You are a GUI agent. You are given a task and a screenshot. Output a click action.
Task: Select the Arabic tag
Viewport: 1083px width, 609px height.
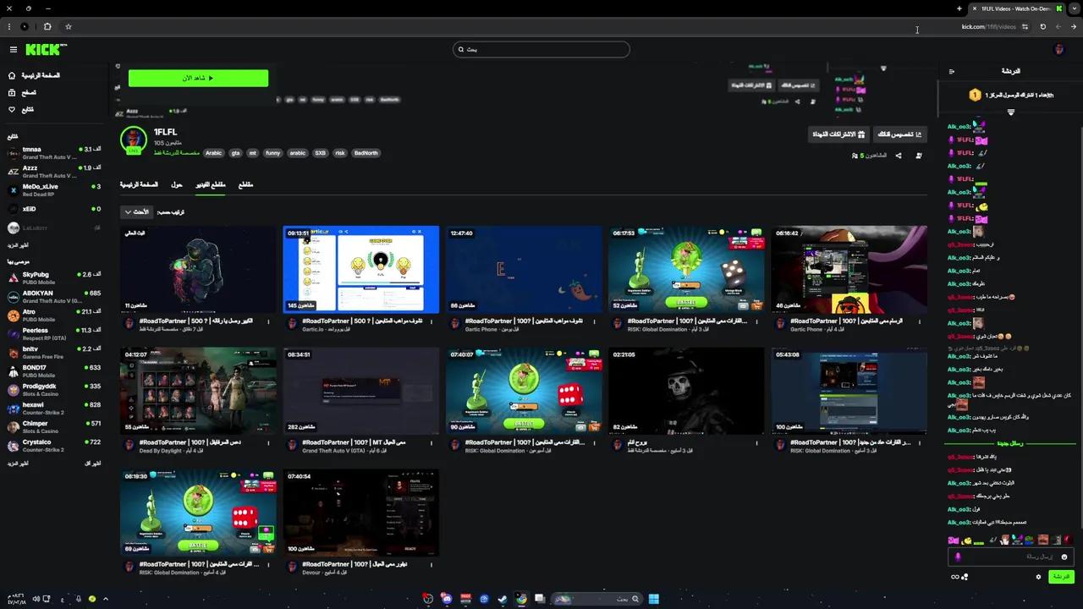[213, 153]
